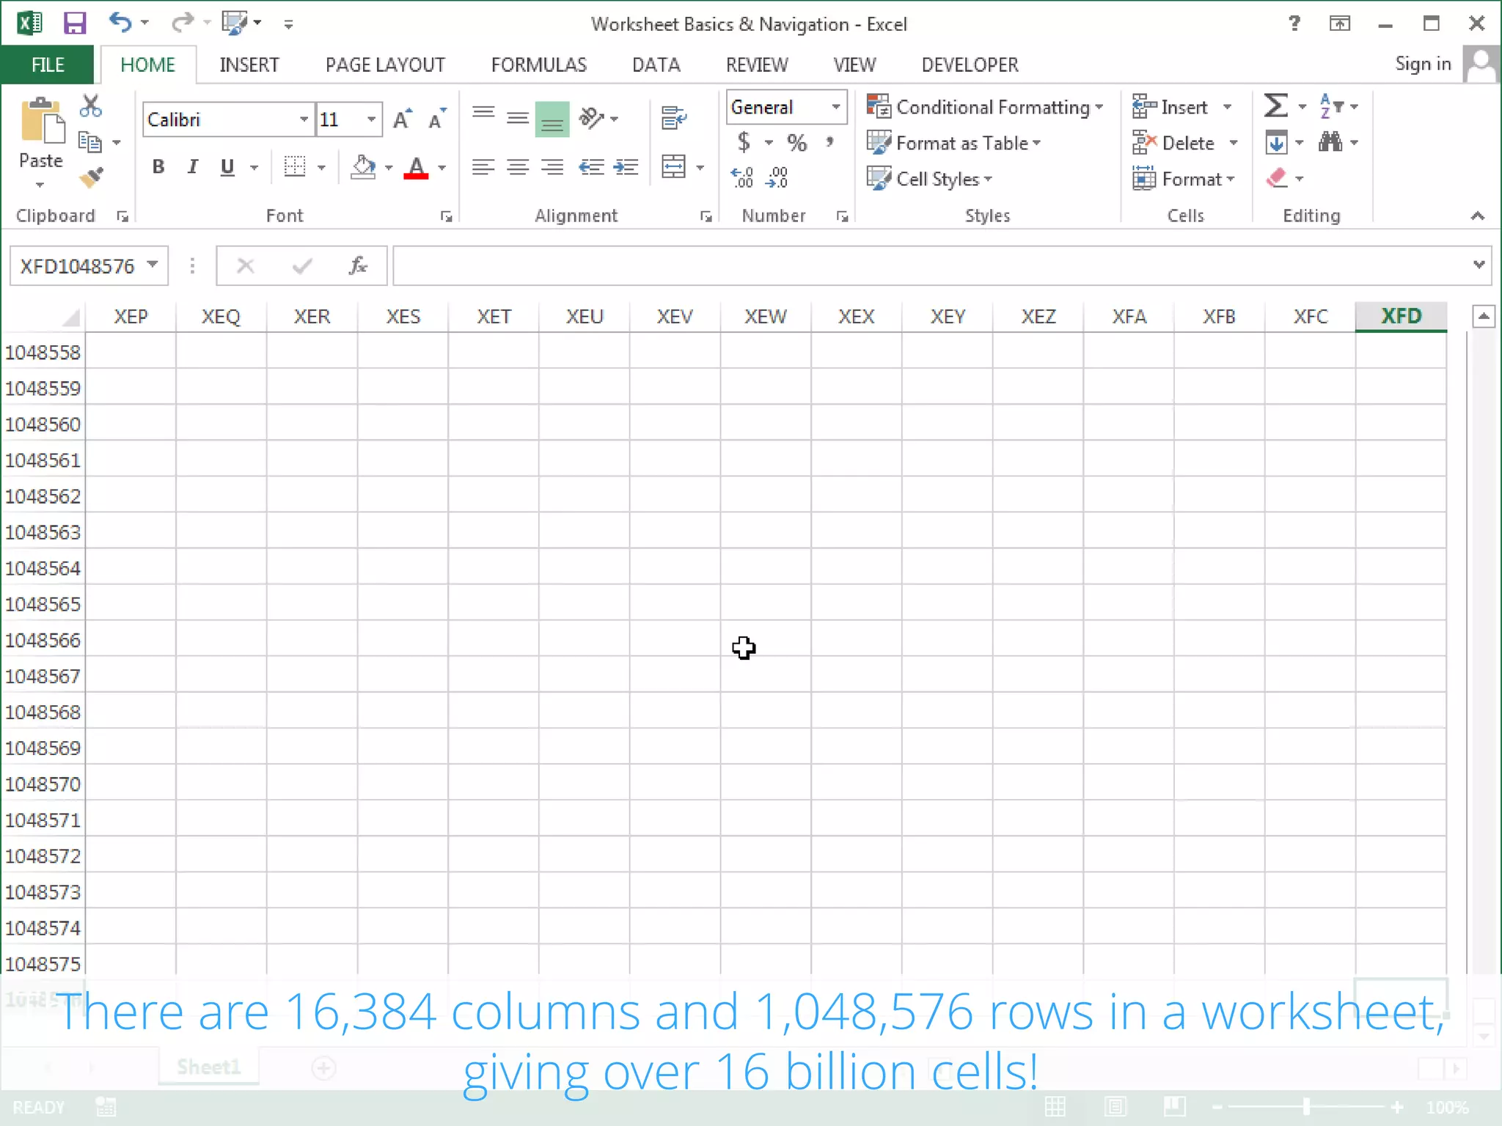Decrease font size with the smaller A icon
1502x1126 pixels.
(437, 119)
